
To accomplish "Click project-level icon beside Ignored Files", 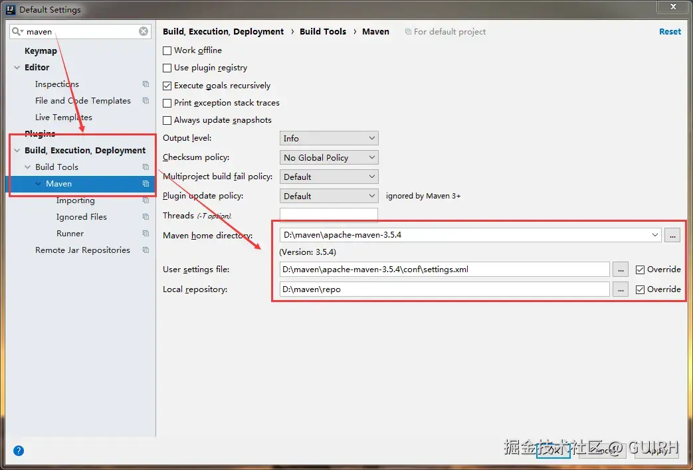I will tap(146, 217).
